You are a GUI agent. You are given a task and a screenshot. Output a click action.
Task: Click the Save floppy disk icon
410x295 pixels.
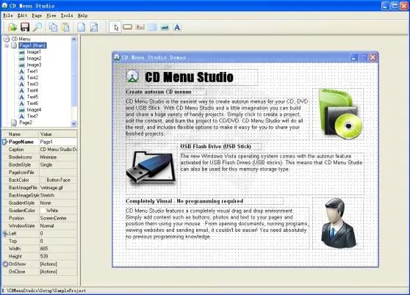point(25,27)
